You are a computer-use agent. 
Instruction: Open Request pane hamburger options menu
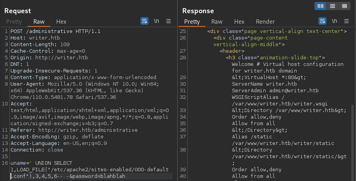tap(168, 21)
